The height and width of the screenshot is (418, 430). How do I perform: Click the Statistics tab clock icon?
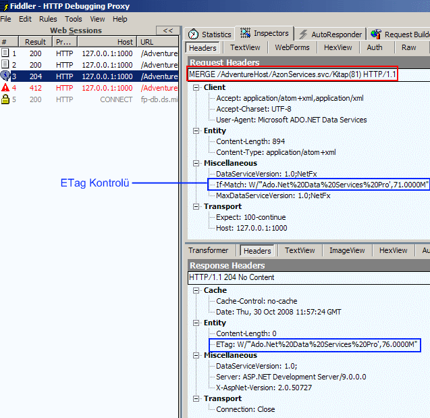point(194,34)
